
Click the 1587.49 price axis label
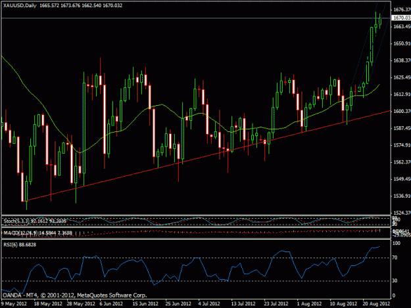pyautogui.click(x=402, y=128)
